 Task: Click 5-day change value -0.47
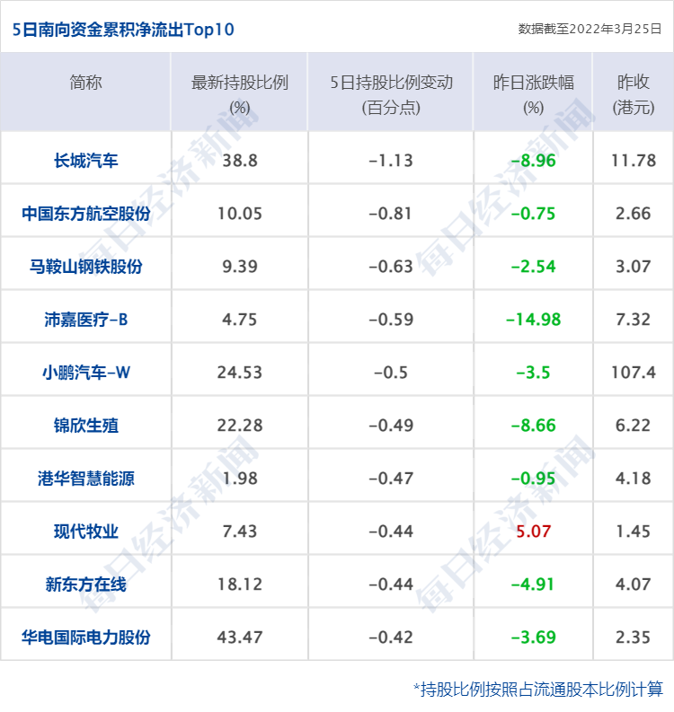click(x=391, y=479)
